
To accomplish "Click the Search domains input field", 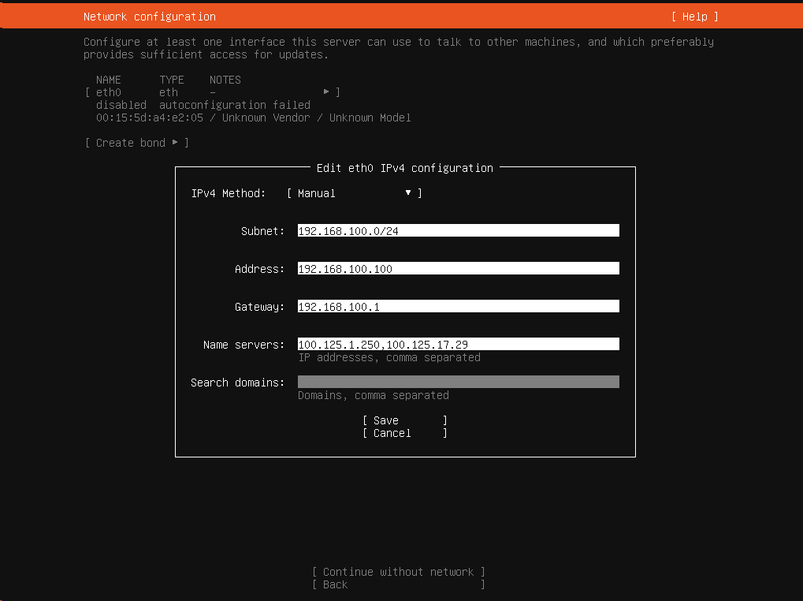I will 459,383.
